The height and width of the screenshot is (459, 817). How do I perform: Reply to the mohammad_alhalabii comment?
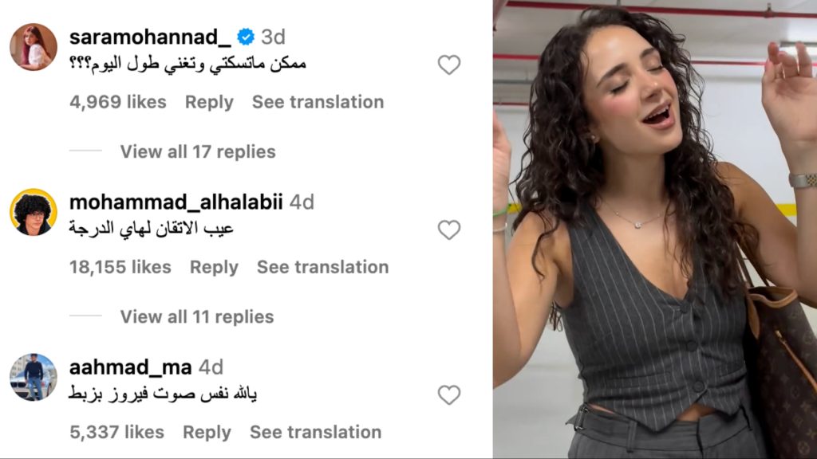[x=214, y=267]
